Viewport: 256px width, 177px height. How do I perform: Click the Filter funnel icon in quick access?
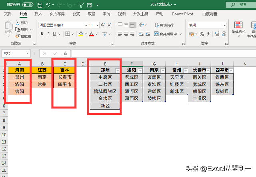click(x=81, y=5)
